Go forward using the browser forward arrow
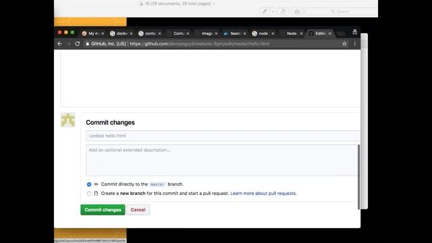432x243 pixels. [68, 43]
